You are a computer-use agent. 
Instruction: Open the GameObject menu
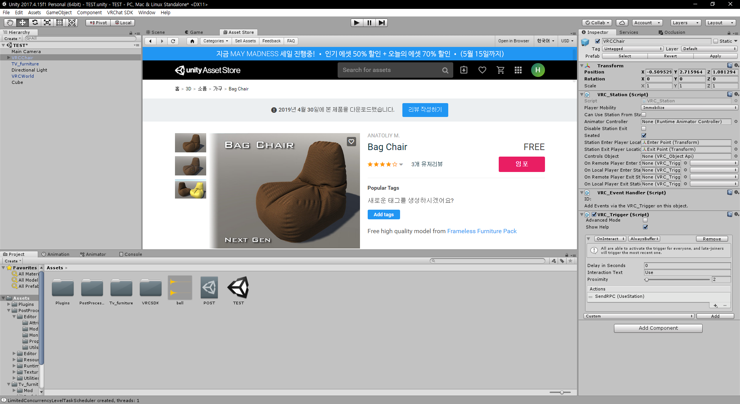point(59,13)
